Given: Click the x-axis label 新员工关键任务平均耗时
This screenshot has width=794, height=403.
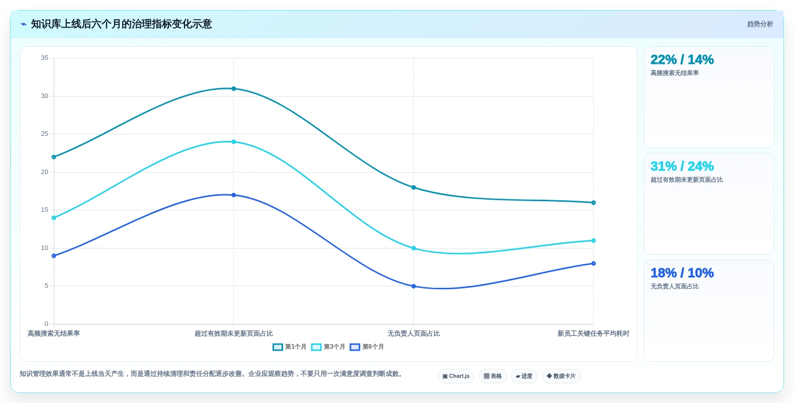Looking at the screenshot, I should click(x=593, y=334).
